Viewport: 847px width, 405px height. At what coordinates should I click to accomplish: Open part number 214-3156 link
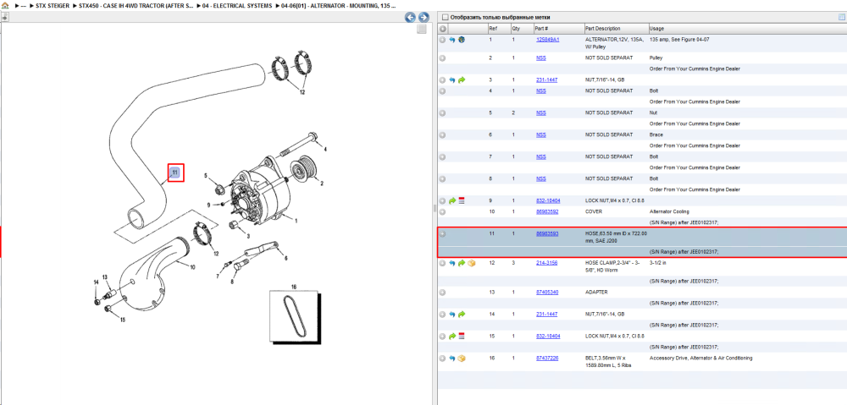(546, 263)
